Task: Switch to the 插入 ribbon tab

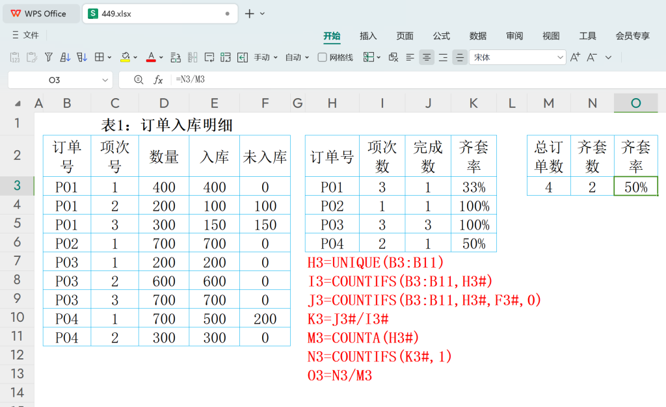Action: click(x=368, y=36)
